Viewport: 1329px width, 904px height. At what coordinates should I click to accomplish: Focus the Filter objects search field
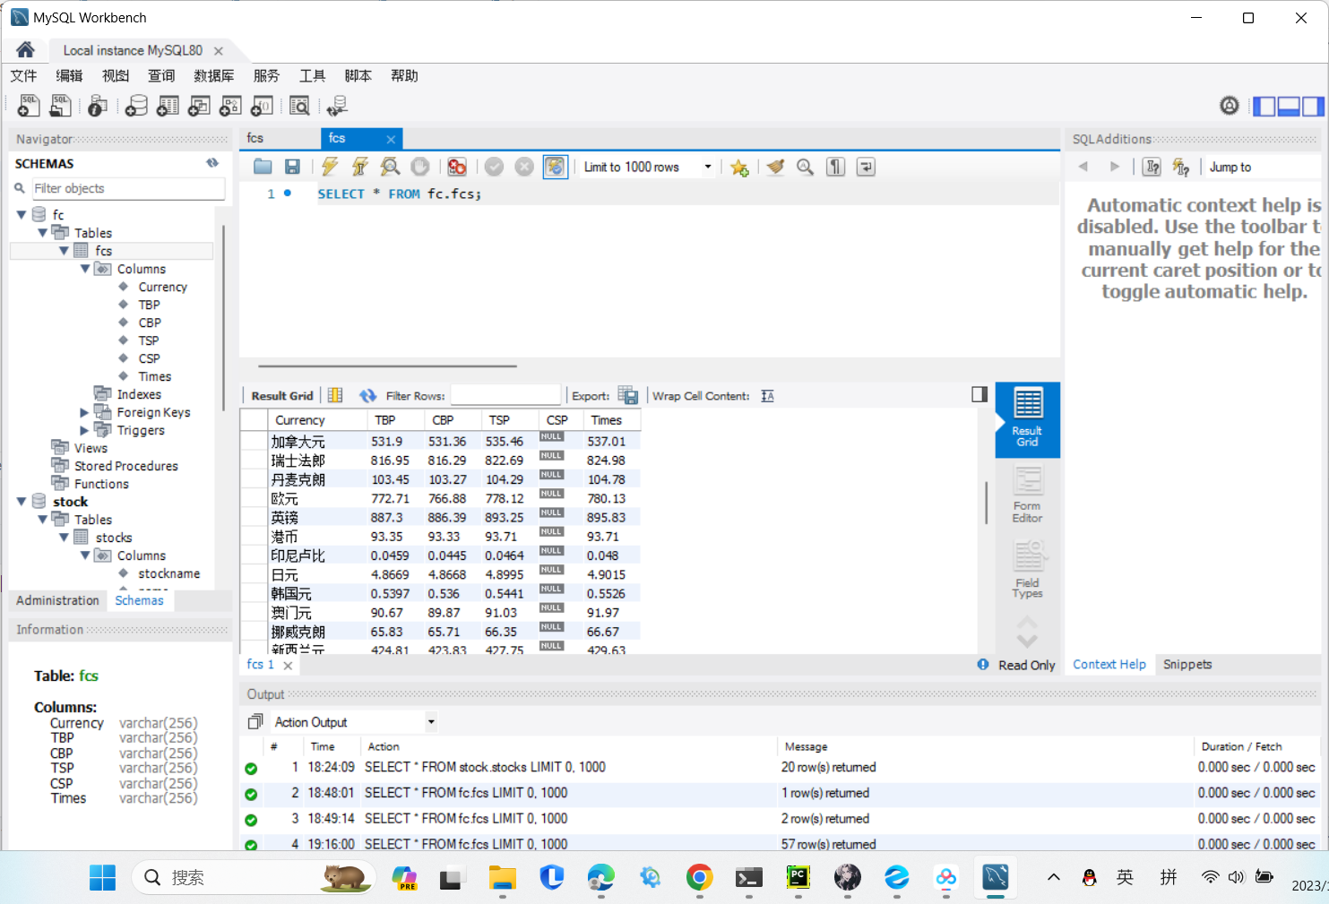pos(128,188)
